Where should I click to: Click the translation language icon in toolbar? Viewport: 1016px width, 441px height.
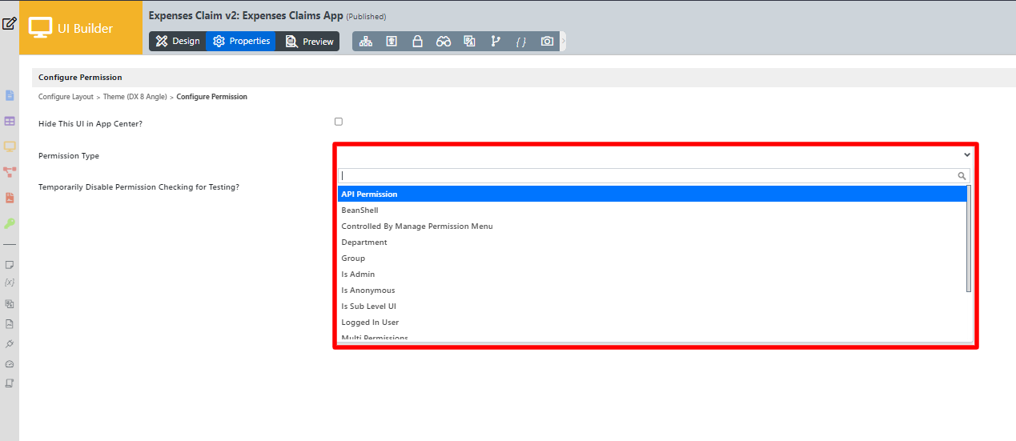tap(469, 42)
